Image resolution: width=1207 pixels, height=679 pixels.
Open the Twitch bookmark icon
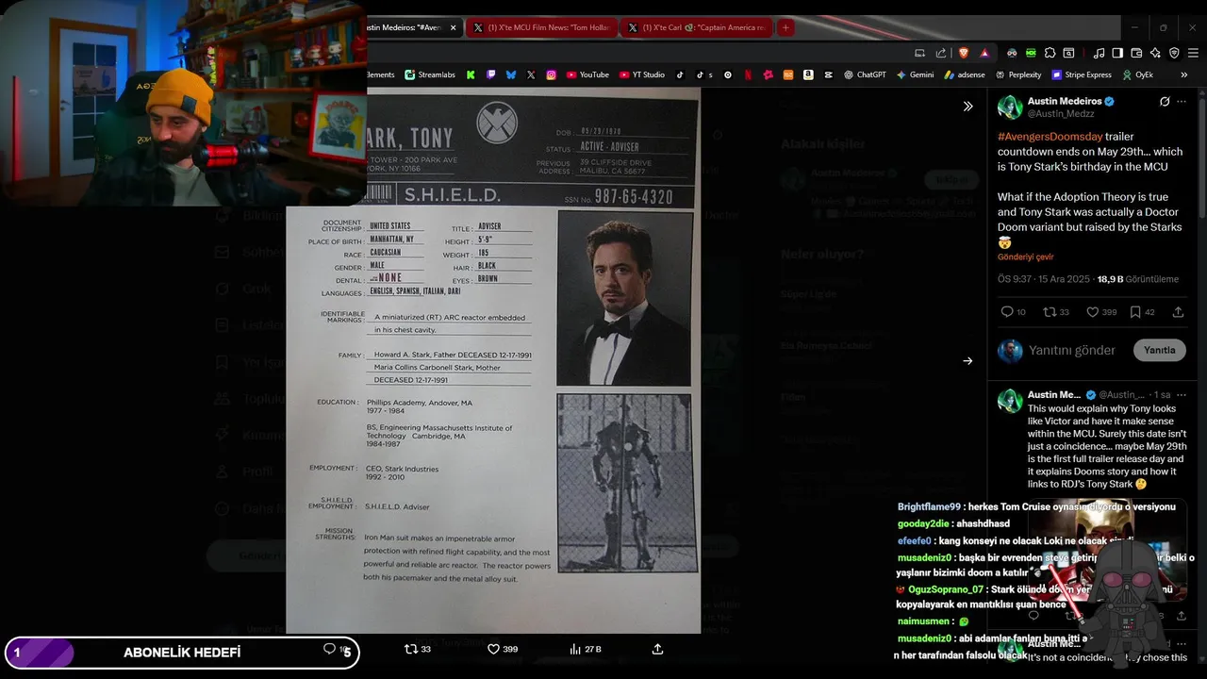click(x=490, y=75)
